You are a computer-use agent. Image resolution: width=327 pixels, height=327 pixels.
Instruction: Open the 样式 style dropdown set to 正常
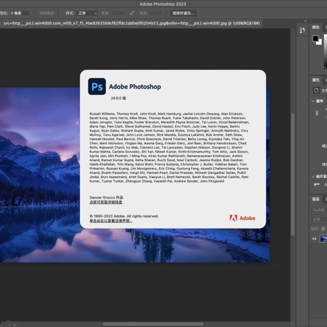[87, 13]
